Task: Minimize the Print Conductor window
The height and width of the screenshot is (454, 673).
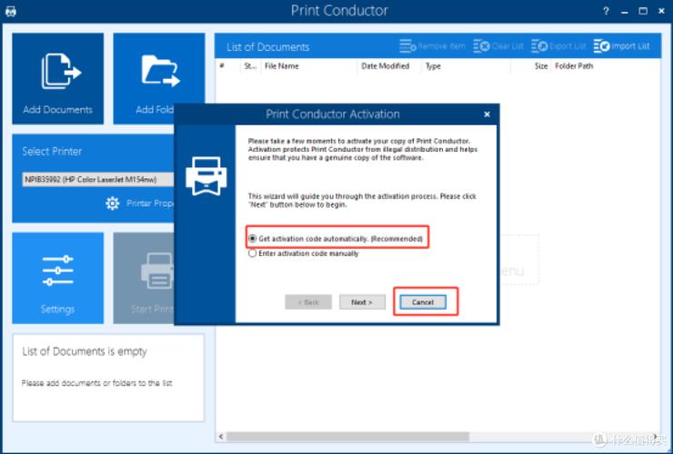Action: point(625,12)
